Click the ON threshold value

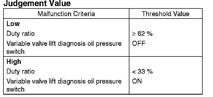pos(137,81)
